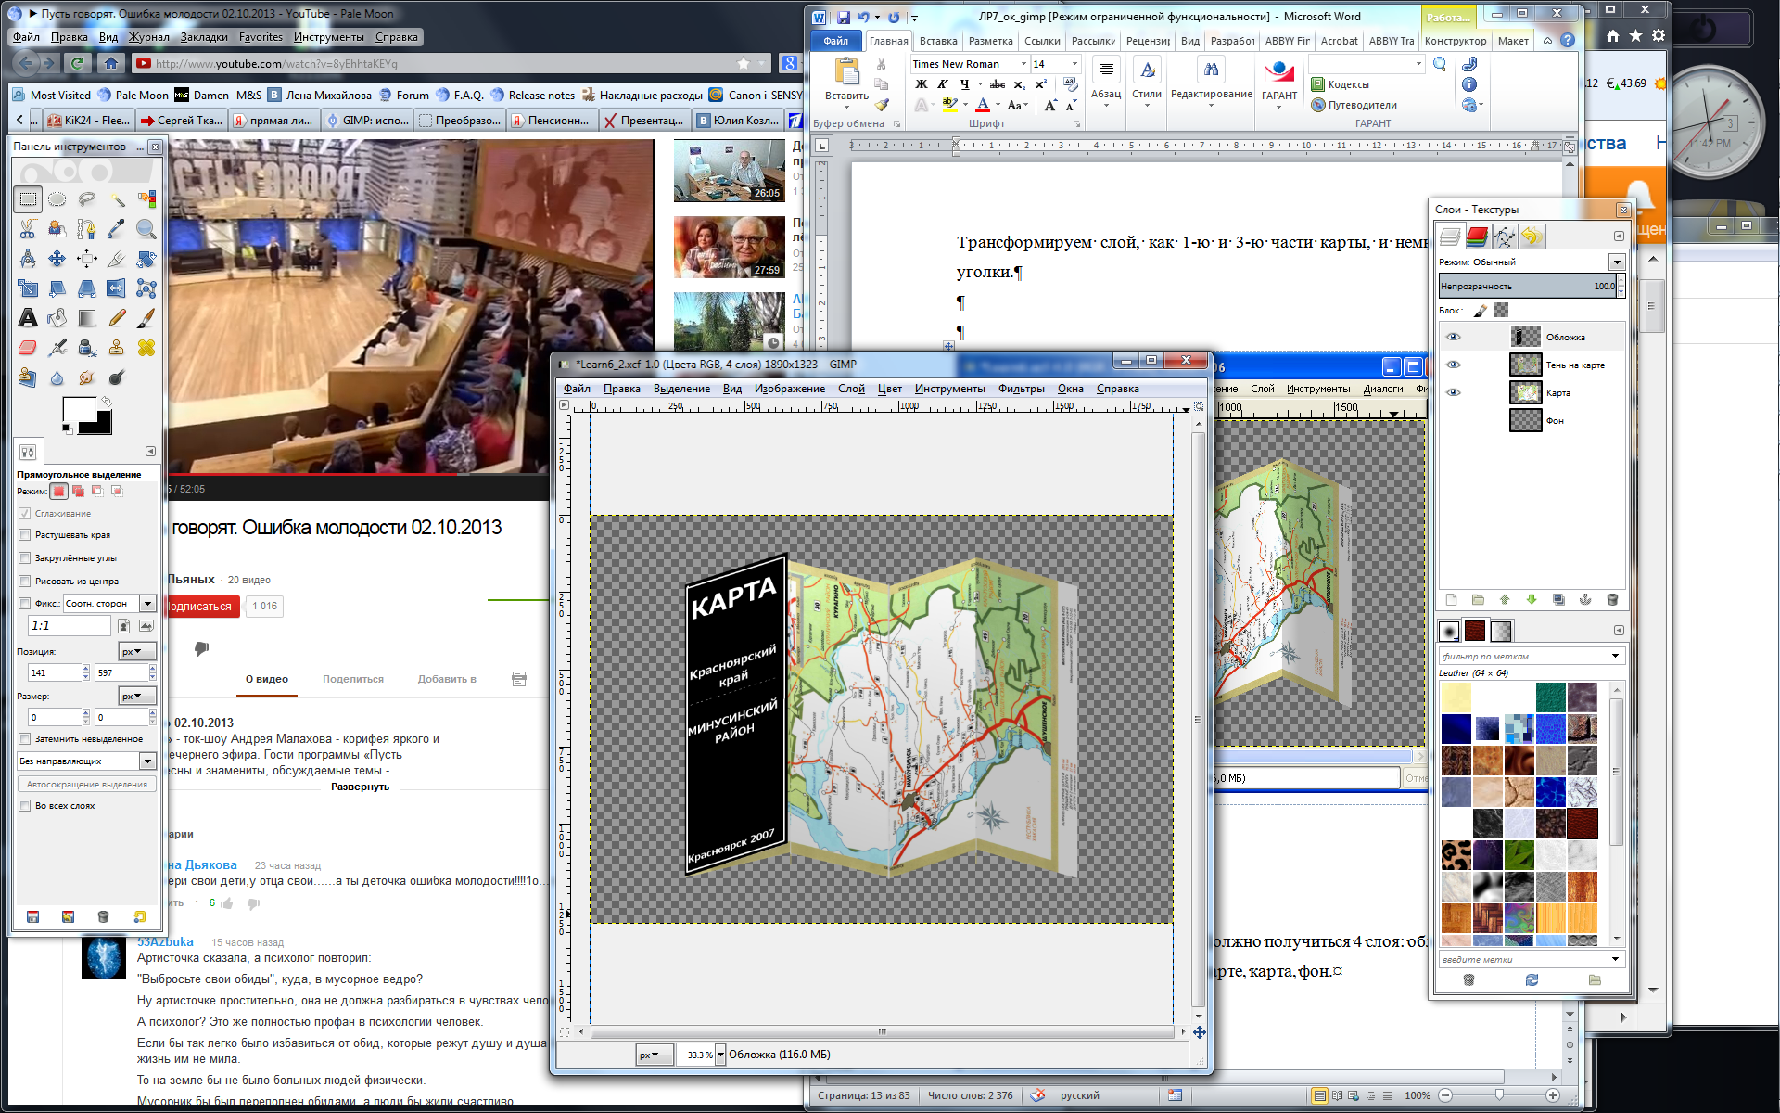1780x1113 pixels.
Task: Select the Select by Color tool
Action: (x=146, y=198)
